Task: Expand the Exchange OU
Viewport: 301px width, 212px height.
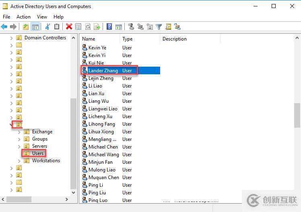Action: pyautogui.click(x=19, y=132)
